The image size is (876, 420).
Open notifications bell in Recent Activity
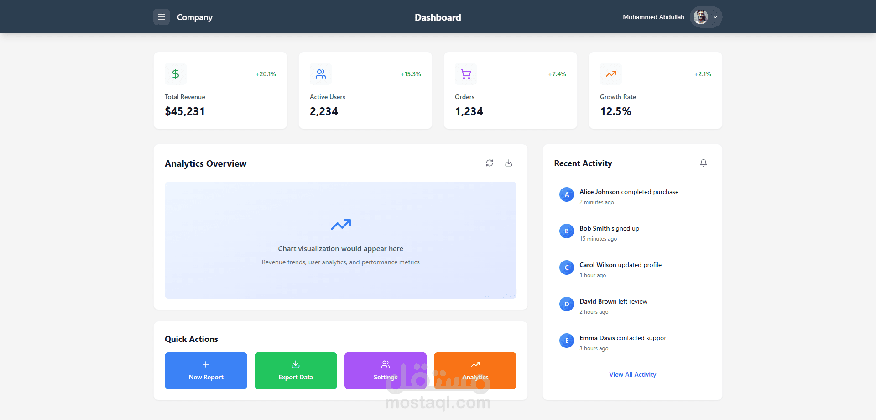(704, 163)
